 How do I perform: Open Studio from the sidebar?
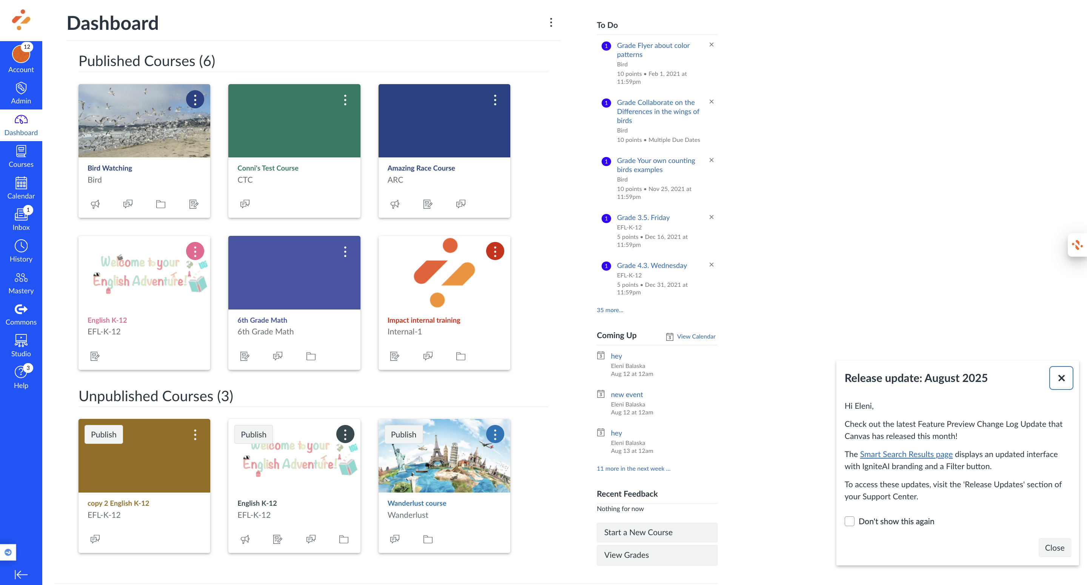click(x=21, y=345)
